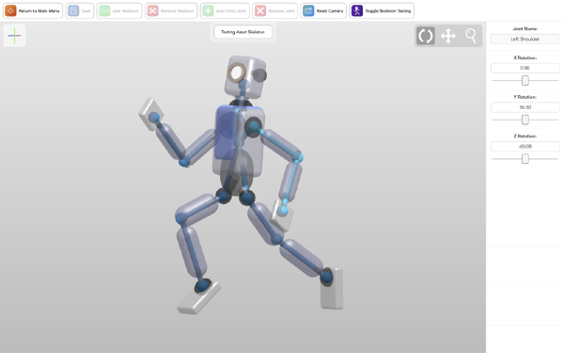
Task: Click the Z Rotation label text
Action: click(x=525, y=136)
